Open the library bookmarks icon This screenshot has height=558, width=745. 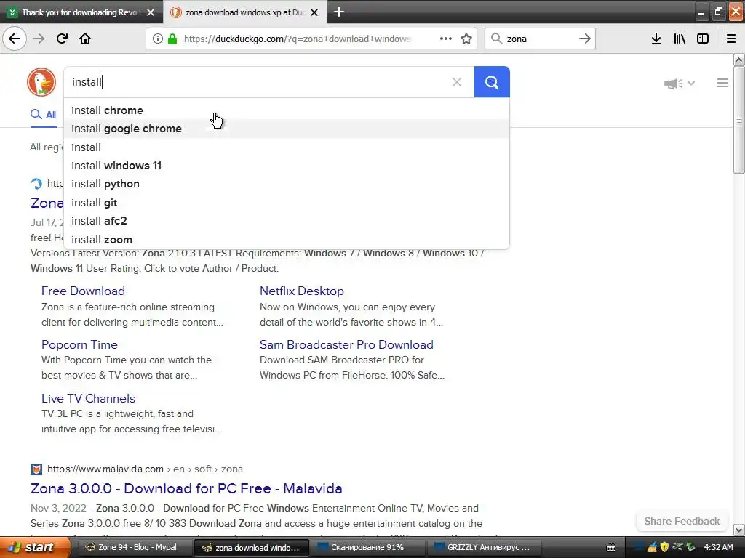[x=680, y=39]
